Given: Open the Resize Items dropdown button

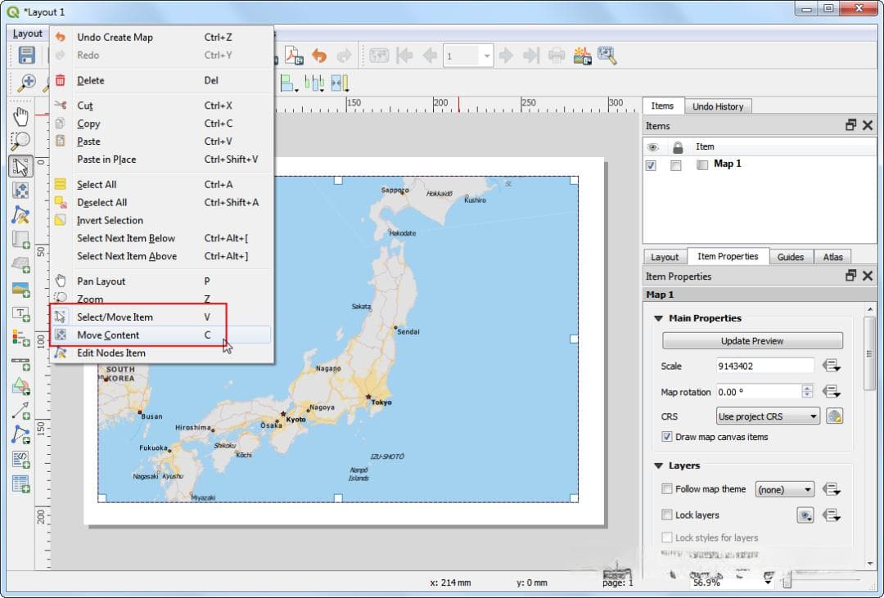Looking at the screenshot, I should pyautogui.click(x=340, y=83).
